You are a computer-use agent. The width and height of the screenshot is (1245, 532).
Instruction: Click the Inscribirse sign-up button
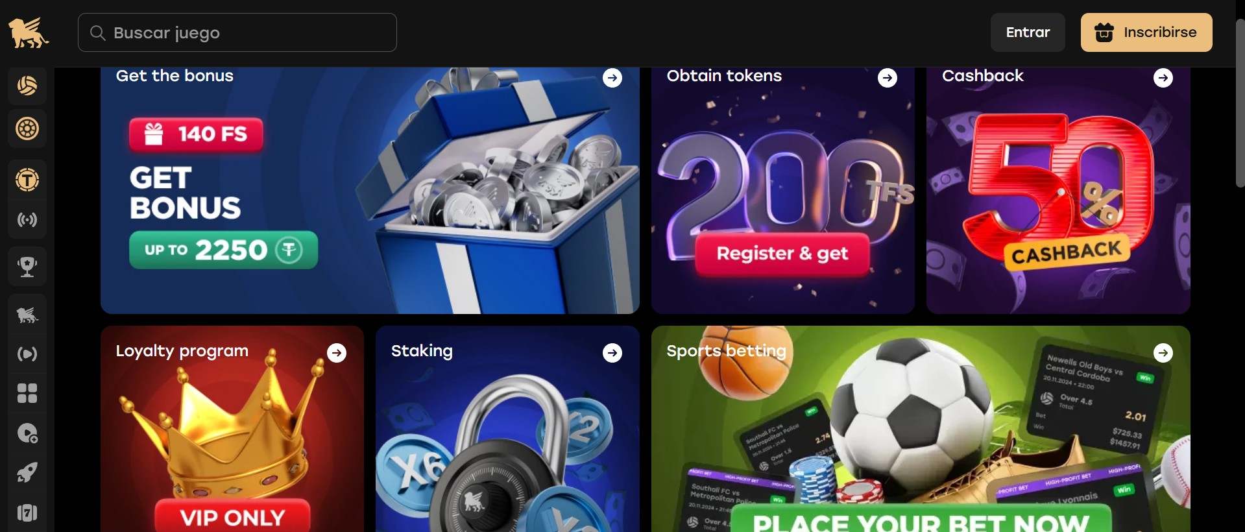1146,32
